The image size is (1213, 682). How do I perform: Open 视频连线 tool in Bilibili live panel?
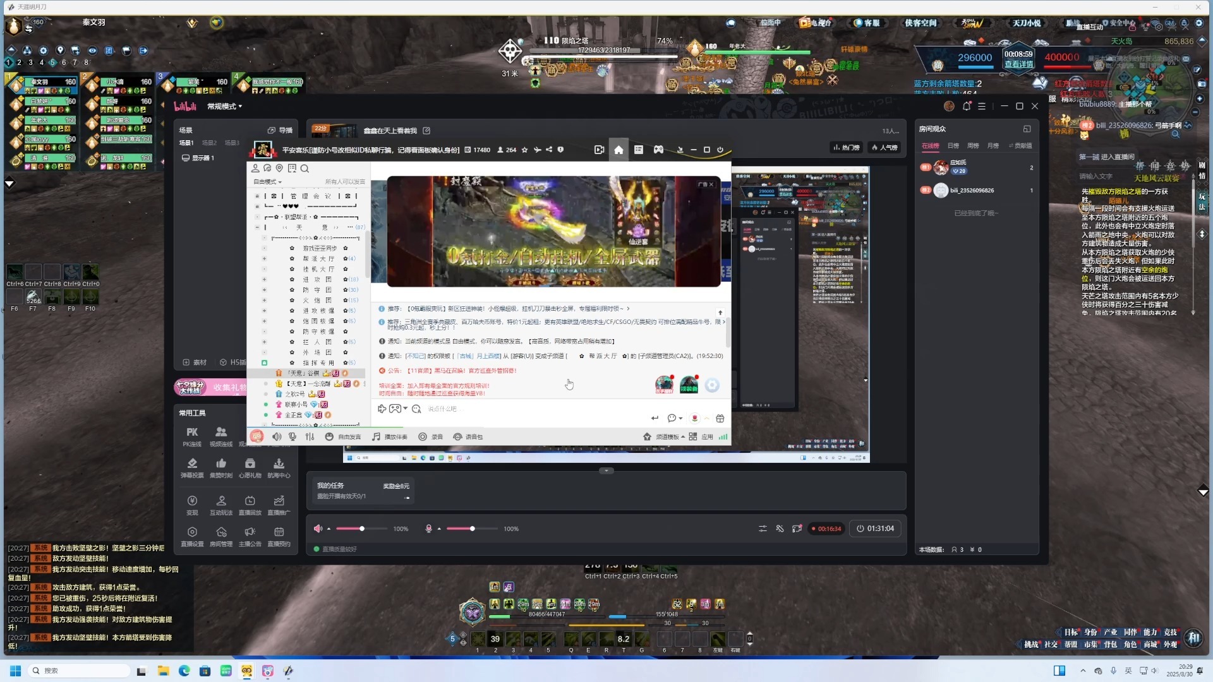coord(221,436)
